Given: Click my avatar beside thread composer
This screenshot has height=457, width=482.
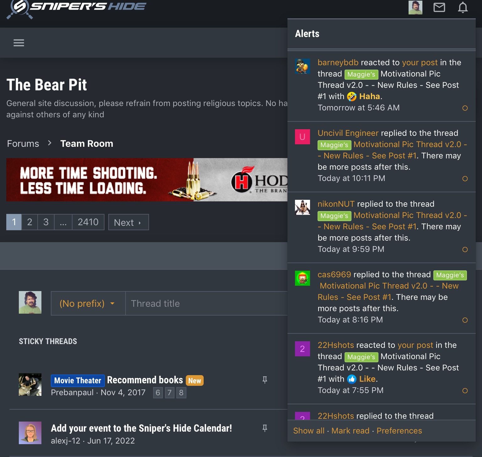Looking at the screenshot, I should pyautogui.click(x=30, y=302).
